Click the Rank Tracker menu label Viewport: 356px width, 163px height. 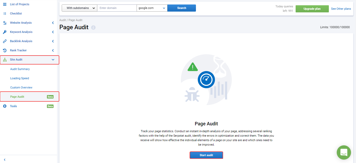[x=18, y=50]
